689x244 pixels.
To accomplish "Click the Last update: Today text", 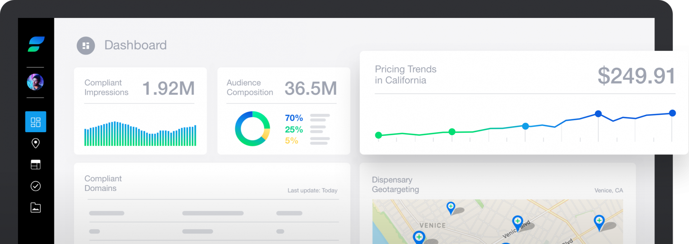I will pos(312,190).
